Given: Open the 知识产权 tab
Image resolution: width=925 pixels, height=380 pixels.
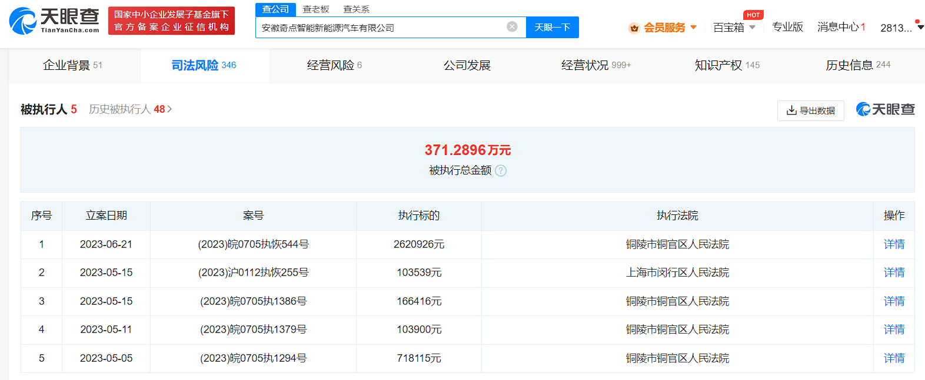Looking at the screenshot, I should coord(727,65).
